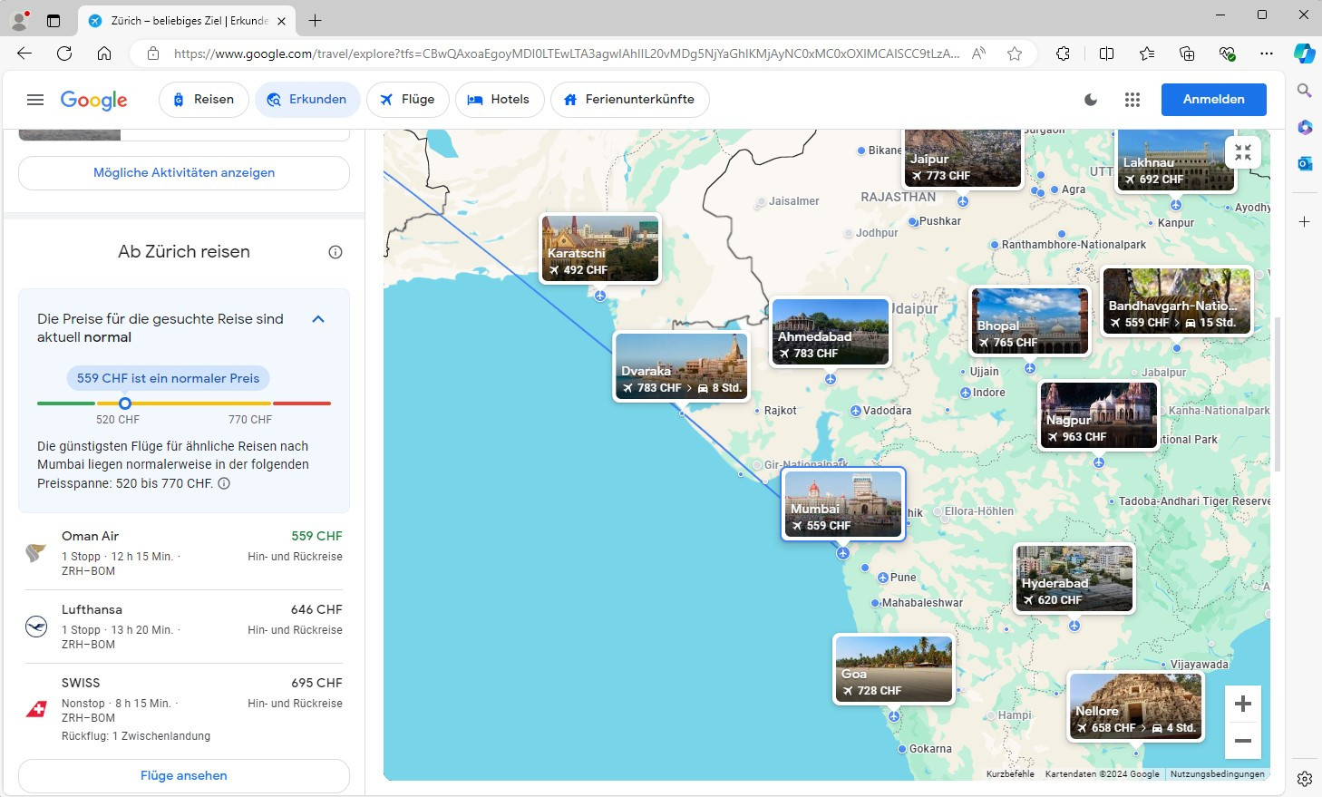The width and height of the screenshot is (1322, 797).
Task: Open Edge settings and more menu
Action: (1267, 53)
